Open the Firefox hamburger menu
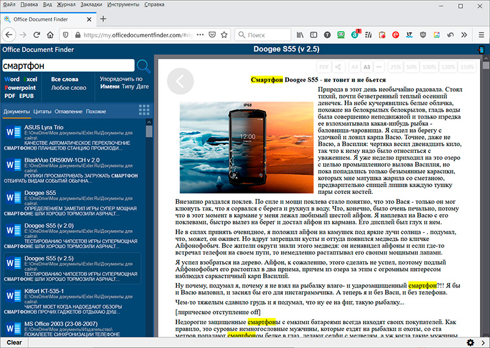The width and height of the screenshot is (490, 348). click(481, 35)
